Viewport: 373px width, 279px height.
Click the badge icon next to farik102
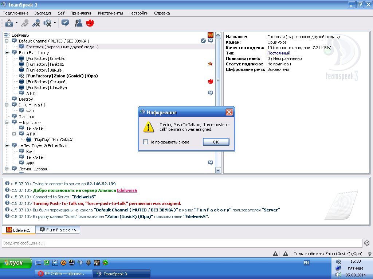[210, 64]
